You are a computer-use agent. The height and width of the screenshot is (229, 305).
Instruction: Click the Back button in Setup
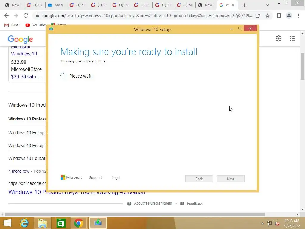point(199,179)
